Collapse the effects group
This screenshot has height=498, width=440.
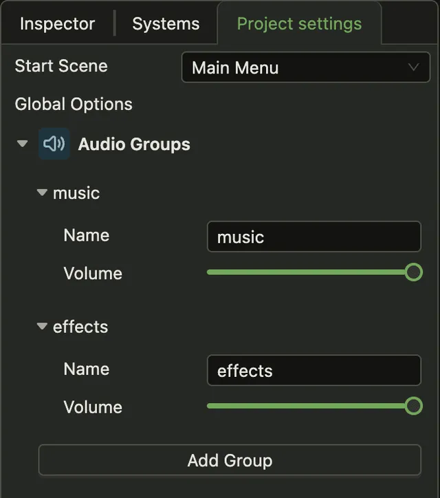pyautogui.click(x=42, y=326)
